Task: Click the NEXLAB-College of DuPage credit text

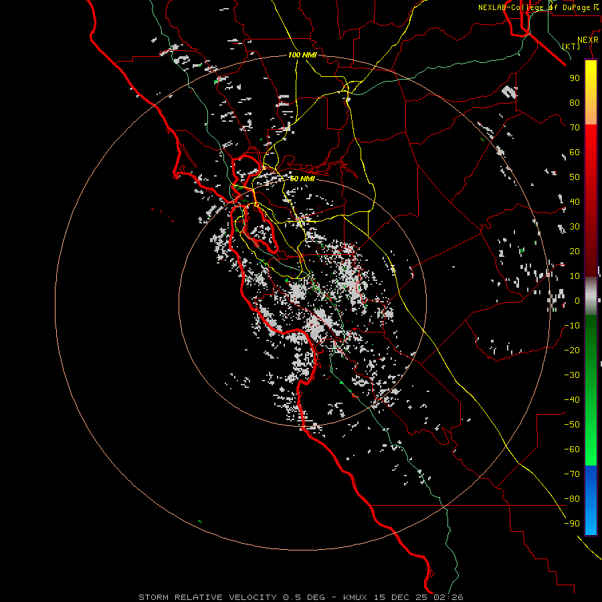Action: click(540, 7)
